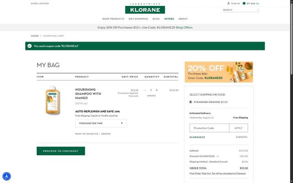Viewport: 293px width, 183px height.
Task: Open Offers menu item
Action: (x=169, y=19)
